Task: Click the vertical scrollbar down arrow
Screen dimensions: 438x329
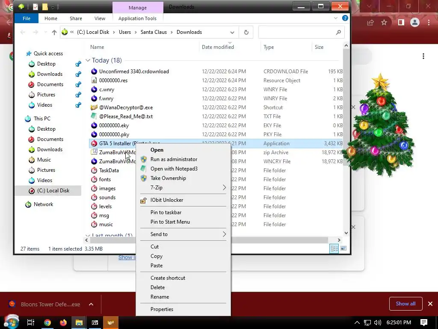Action: [346, 233]
